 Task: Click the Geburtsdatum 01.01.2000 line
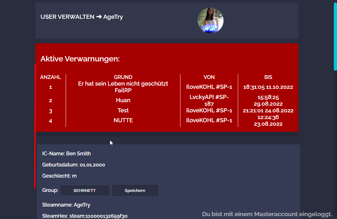click(74, 165)
